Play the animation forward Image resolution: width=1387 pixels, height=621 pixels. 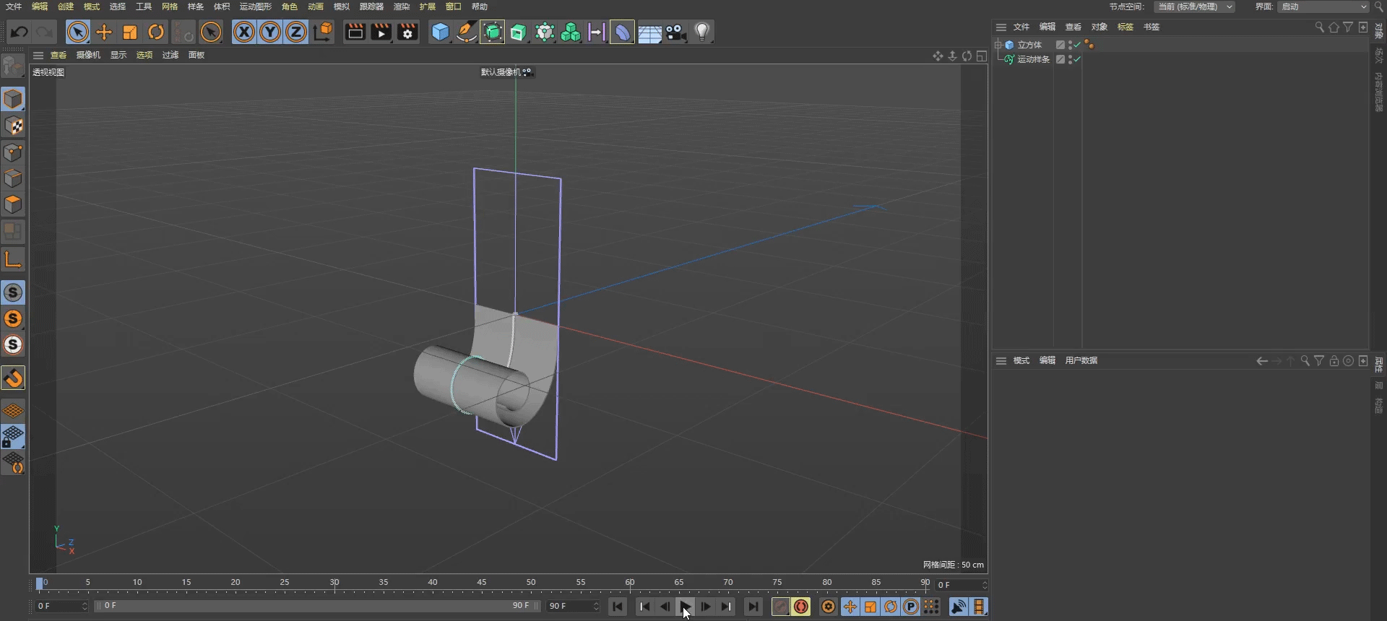(x=686, y=607)
